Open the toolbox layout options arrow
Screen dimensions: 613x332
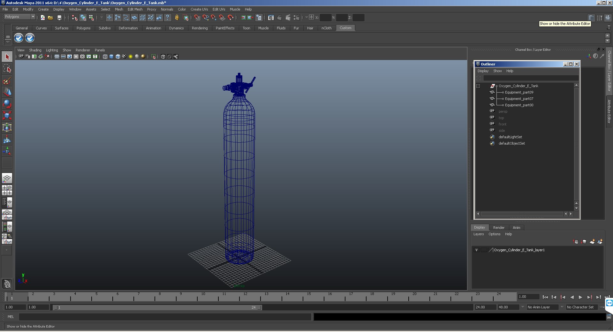click(x=6, y=250)
